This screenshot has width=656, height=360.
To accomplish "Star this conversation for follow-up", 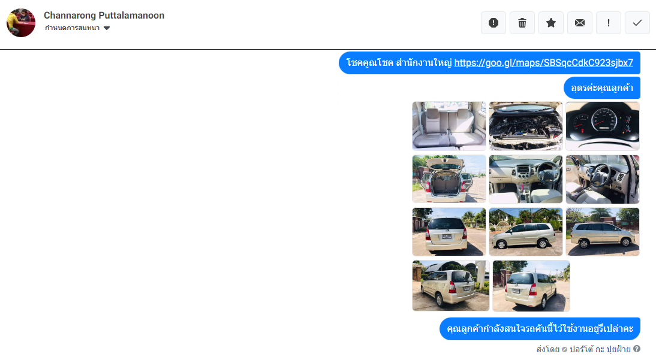I will (551, 23).
